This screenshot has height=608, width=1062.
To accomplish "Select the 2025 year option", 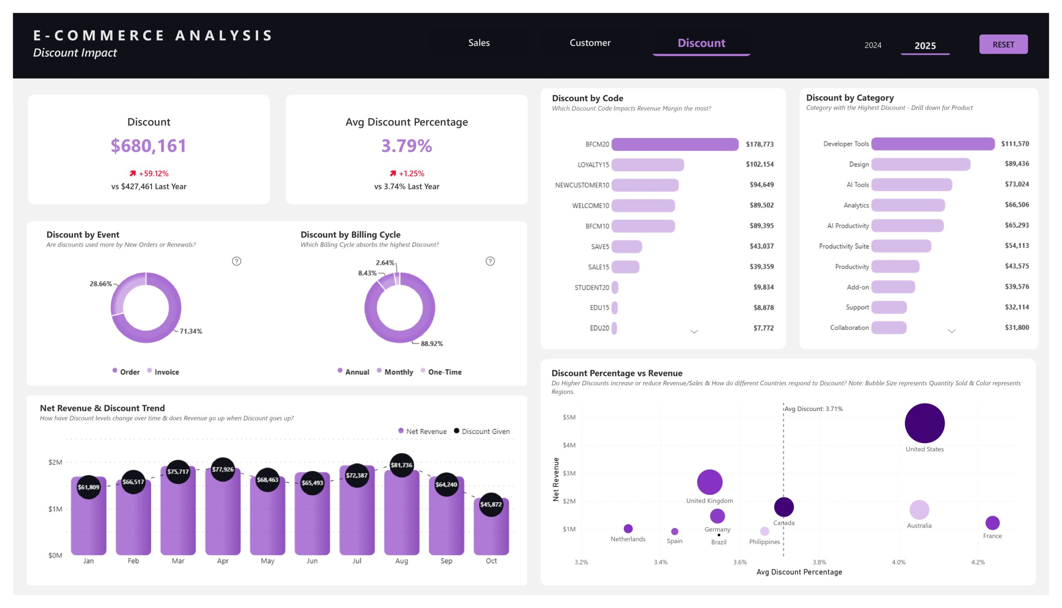I will [925, 46].
